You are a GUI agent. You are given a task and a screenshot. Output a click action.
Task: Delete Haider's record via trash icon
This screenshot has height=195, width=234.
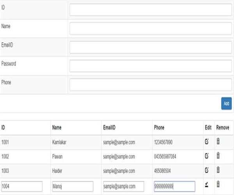(218, 170)
